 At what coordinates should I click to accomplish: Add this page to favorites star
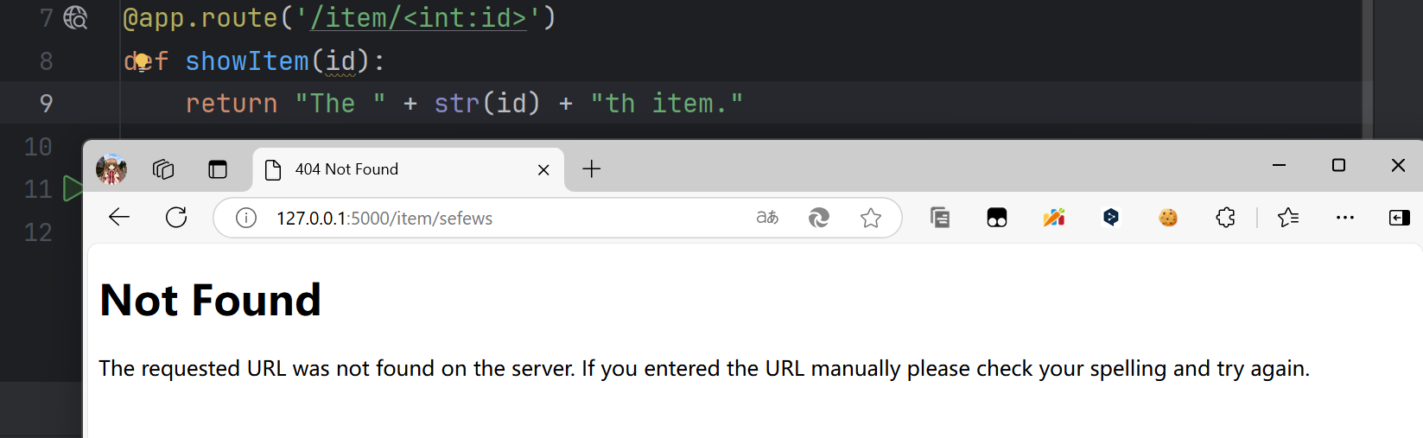(x=871, y=218)
